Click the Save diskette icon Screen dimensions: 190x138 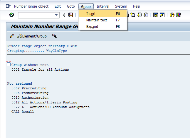70,15
